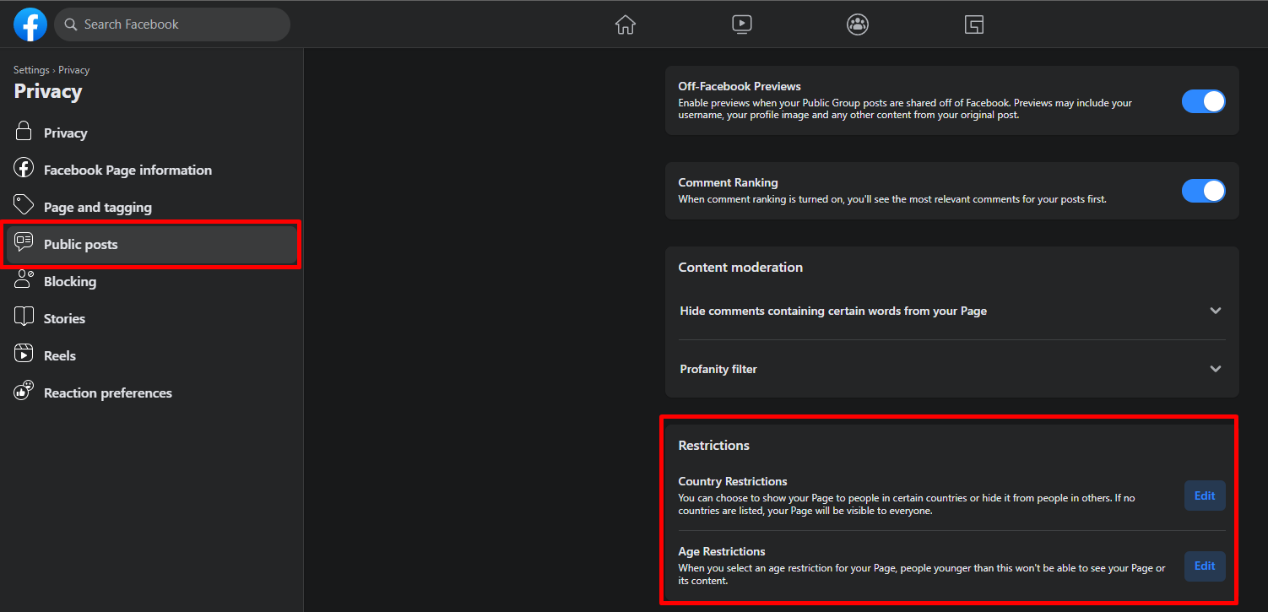Click the Facebook logo icon

(x=30, y=24)
